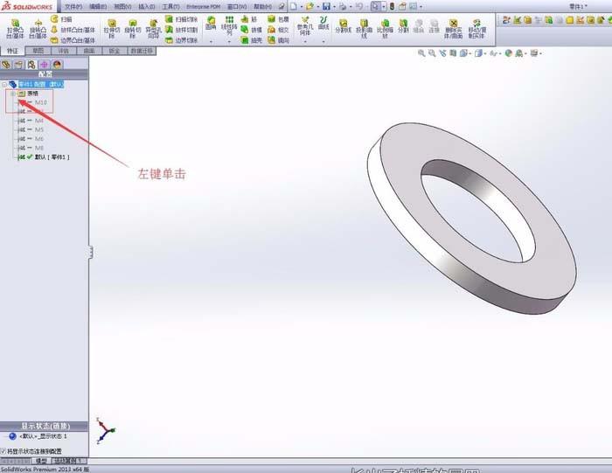
Task: Click the Split (分割) tool
Action: coord(403,26)
